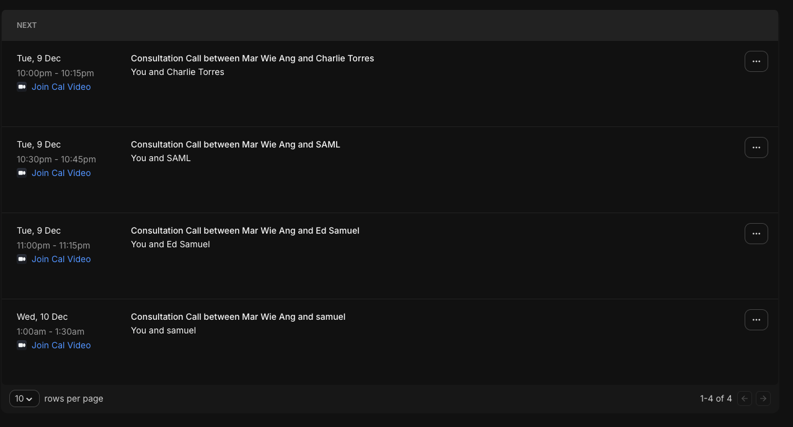Open Consultation Call with Ed Samuel title

[x=245, y=231]
